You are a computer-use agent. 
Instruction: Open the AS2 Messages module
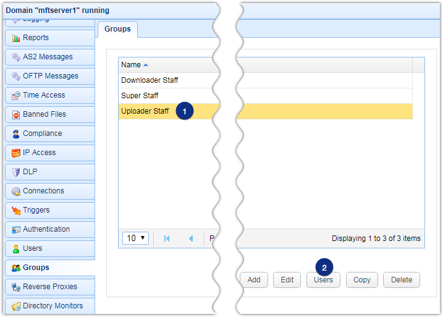[x=49, y=57]
